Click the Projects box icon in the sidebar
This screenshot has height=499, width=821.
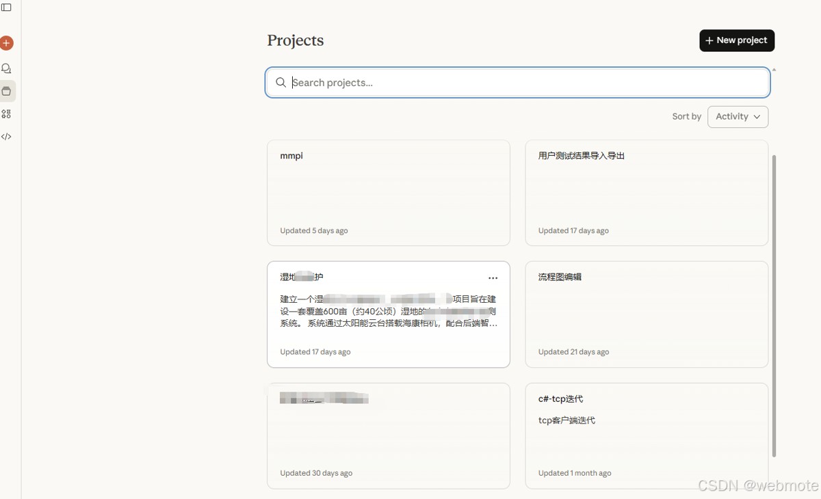[x=7, y=91]
